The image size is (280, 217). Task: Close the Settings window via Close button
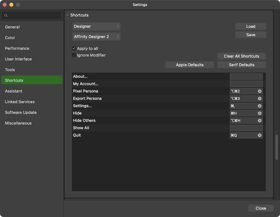[x=261, y=208]
